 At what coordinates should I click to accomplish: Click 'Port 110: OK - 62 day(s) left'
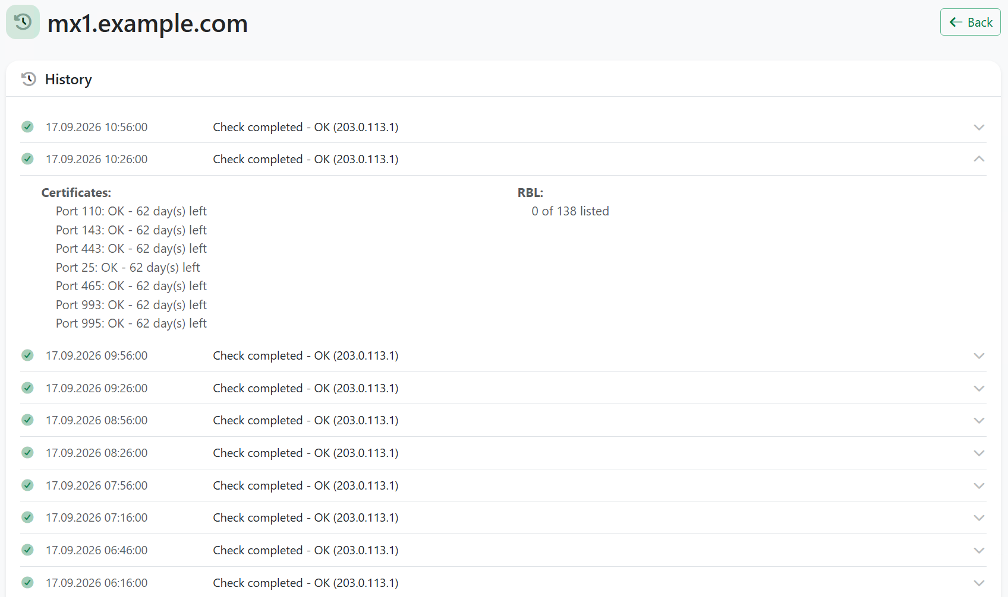pyautogui.click(x=131, y=211)
